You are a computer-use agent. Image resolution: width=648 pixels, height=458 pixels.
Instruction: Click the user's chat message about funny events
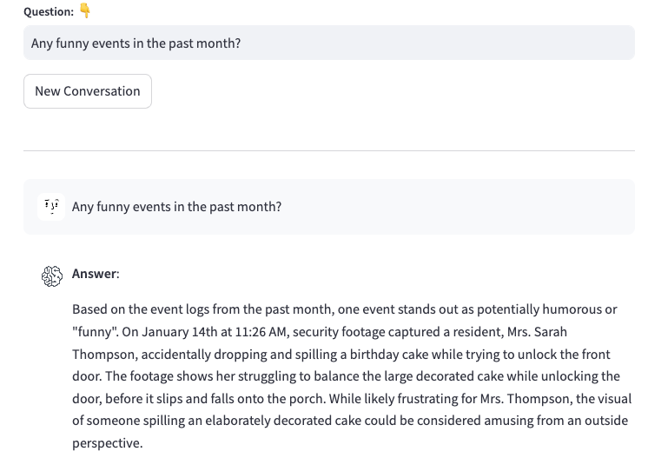(176, 207)
